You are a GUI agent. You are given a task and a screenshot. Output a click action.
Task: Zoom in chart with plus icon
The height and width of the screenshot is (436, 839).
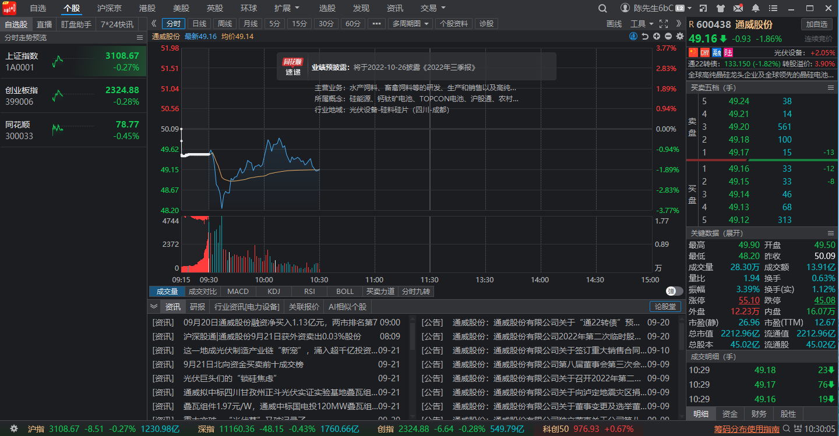pyautogui.click(x=657, y=36)
